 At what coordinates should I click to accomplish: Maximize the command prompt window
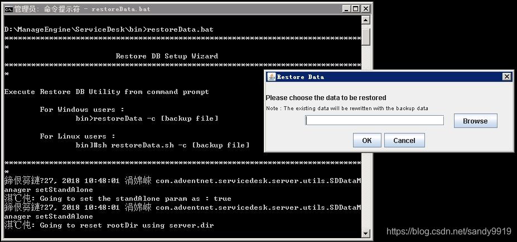click(x=355, y=9)
